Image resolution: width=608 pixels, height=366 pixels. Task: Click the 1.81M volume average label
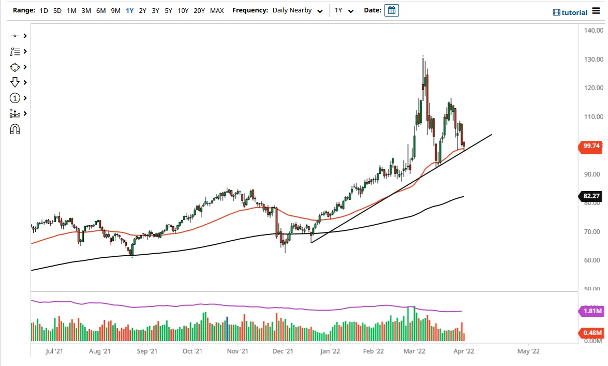pos(591,311)
